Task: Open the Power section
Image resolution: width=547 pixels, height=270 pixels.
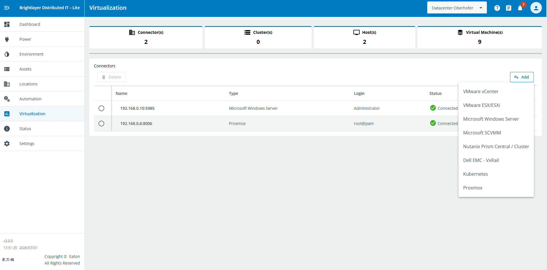Action: [42, 39]
